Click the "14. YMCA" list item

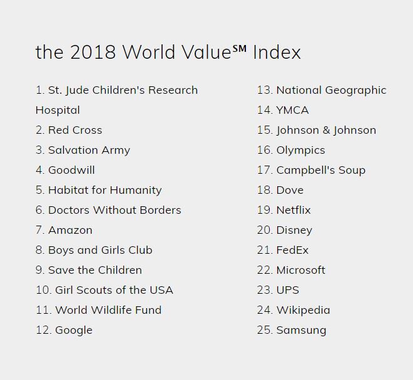(x=283, y=110)
